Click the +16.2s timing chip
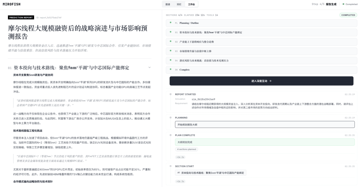The height and width of the screenshot is (187, 360). coord(180,157)
